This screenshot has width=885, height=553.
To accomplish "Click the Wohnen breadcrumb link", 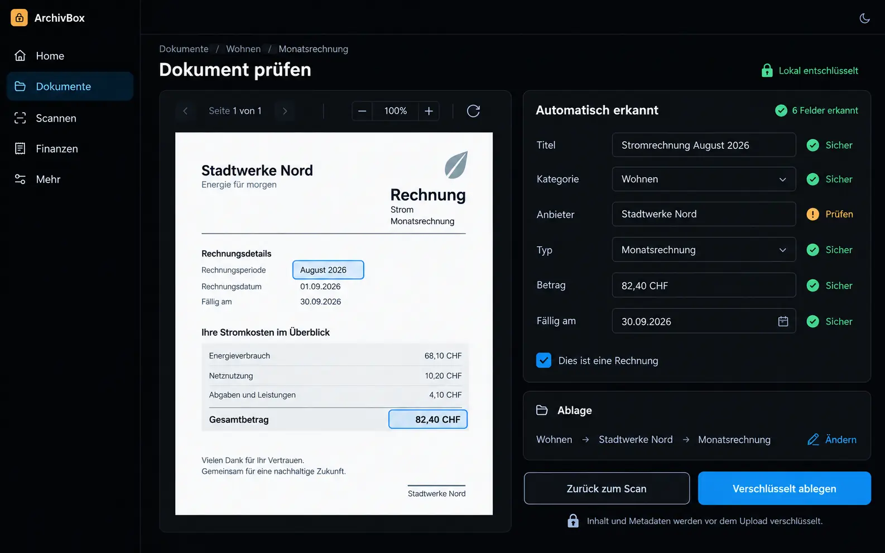I will [x=243, y=49].
